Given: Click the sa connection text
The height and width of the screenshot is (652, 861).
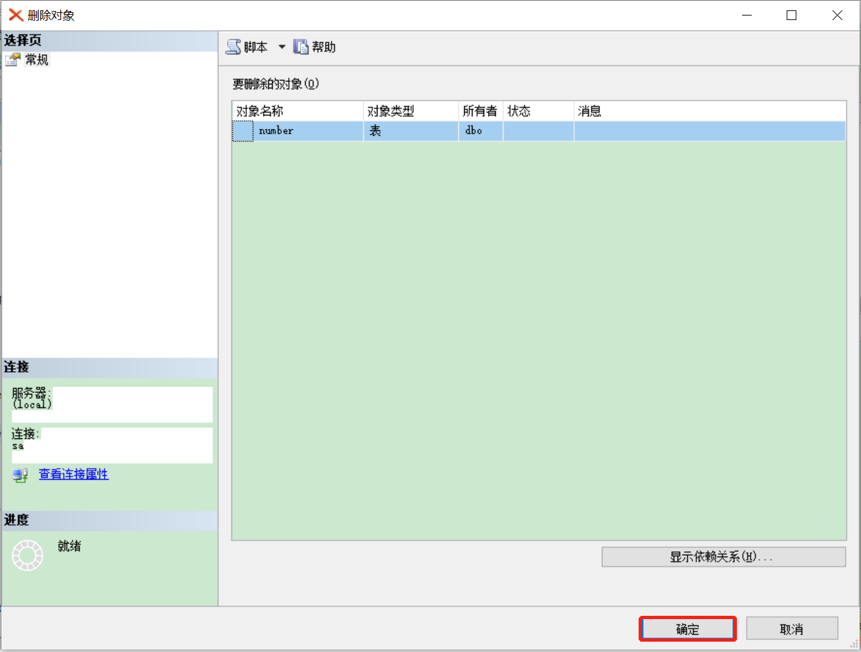Looking at the screenshot, I should click(x=18, y=446).
